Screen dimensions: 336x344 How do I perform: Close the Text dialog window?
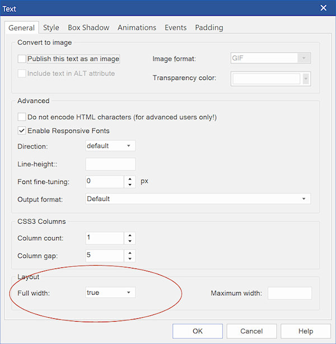coord(323,8)
